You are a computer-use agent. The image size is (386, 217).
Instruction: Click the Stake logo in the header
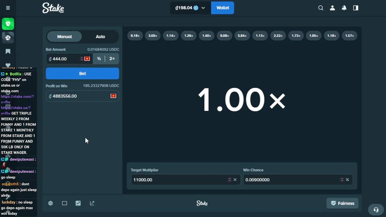tap(53, 8)
